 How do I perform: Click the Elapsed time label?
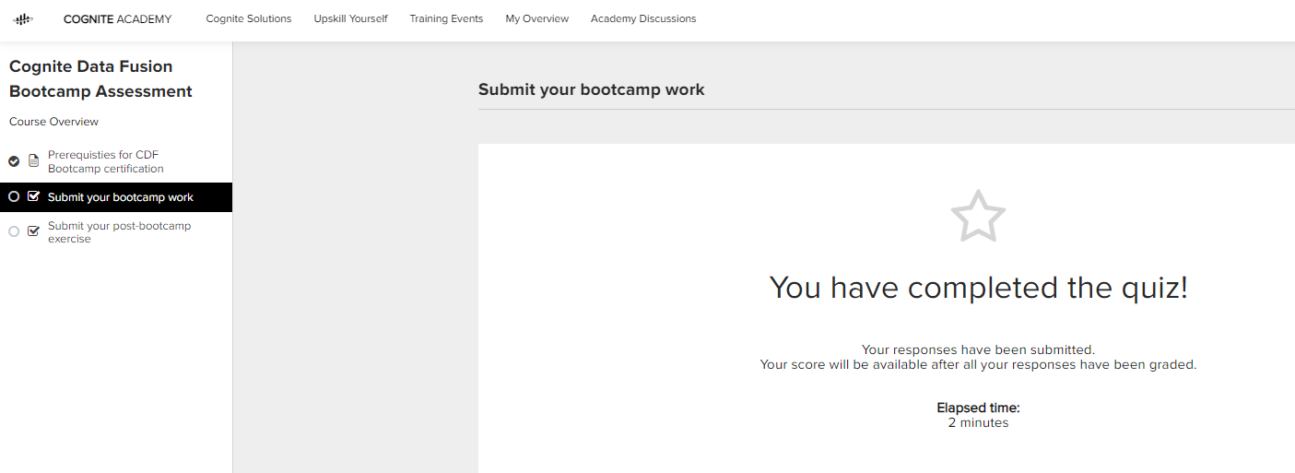pyautogui.click(x=978, y=408)
